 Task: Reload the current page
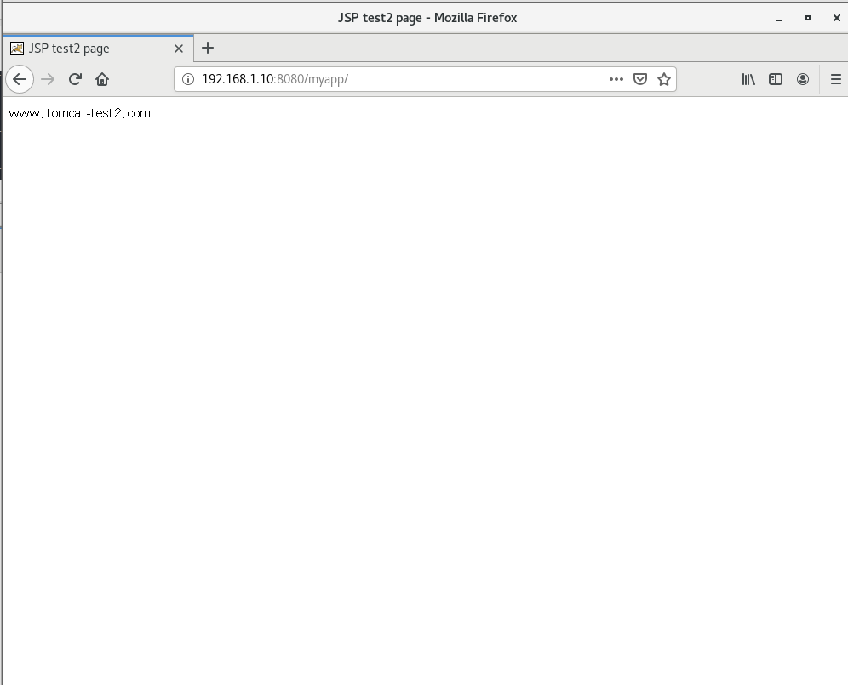(x=75, y=79)
